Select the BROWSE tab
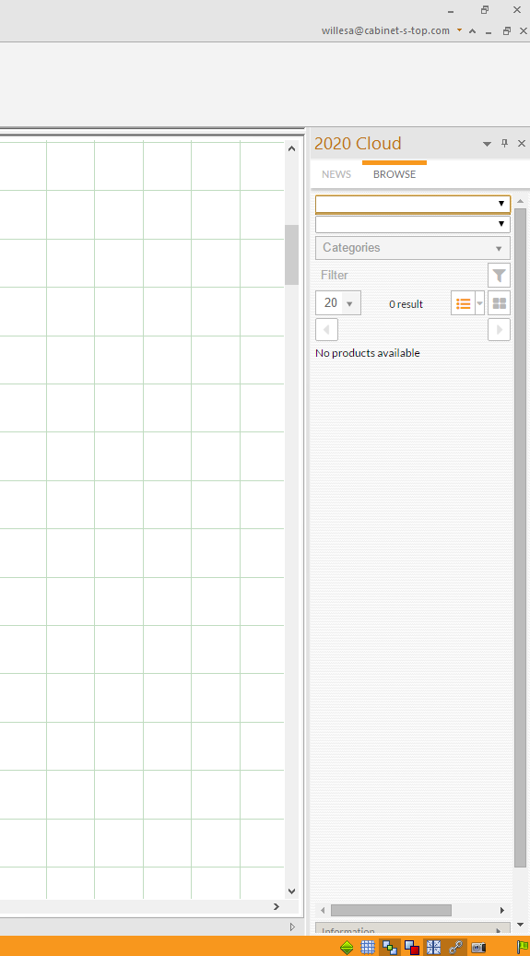The width and height of the screenshot is (530, 956). (x=395, y=174)
